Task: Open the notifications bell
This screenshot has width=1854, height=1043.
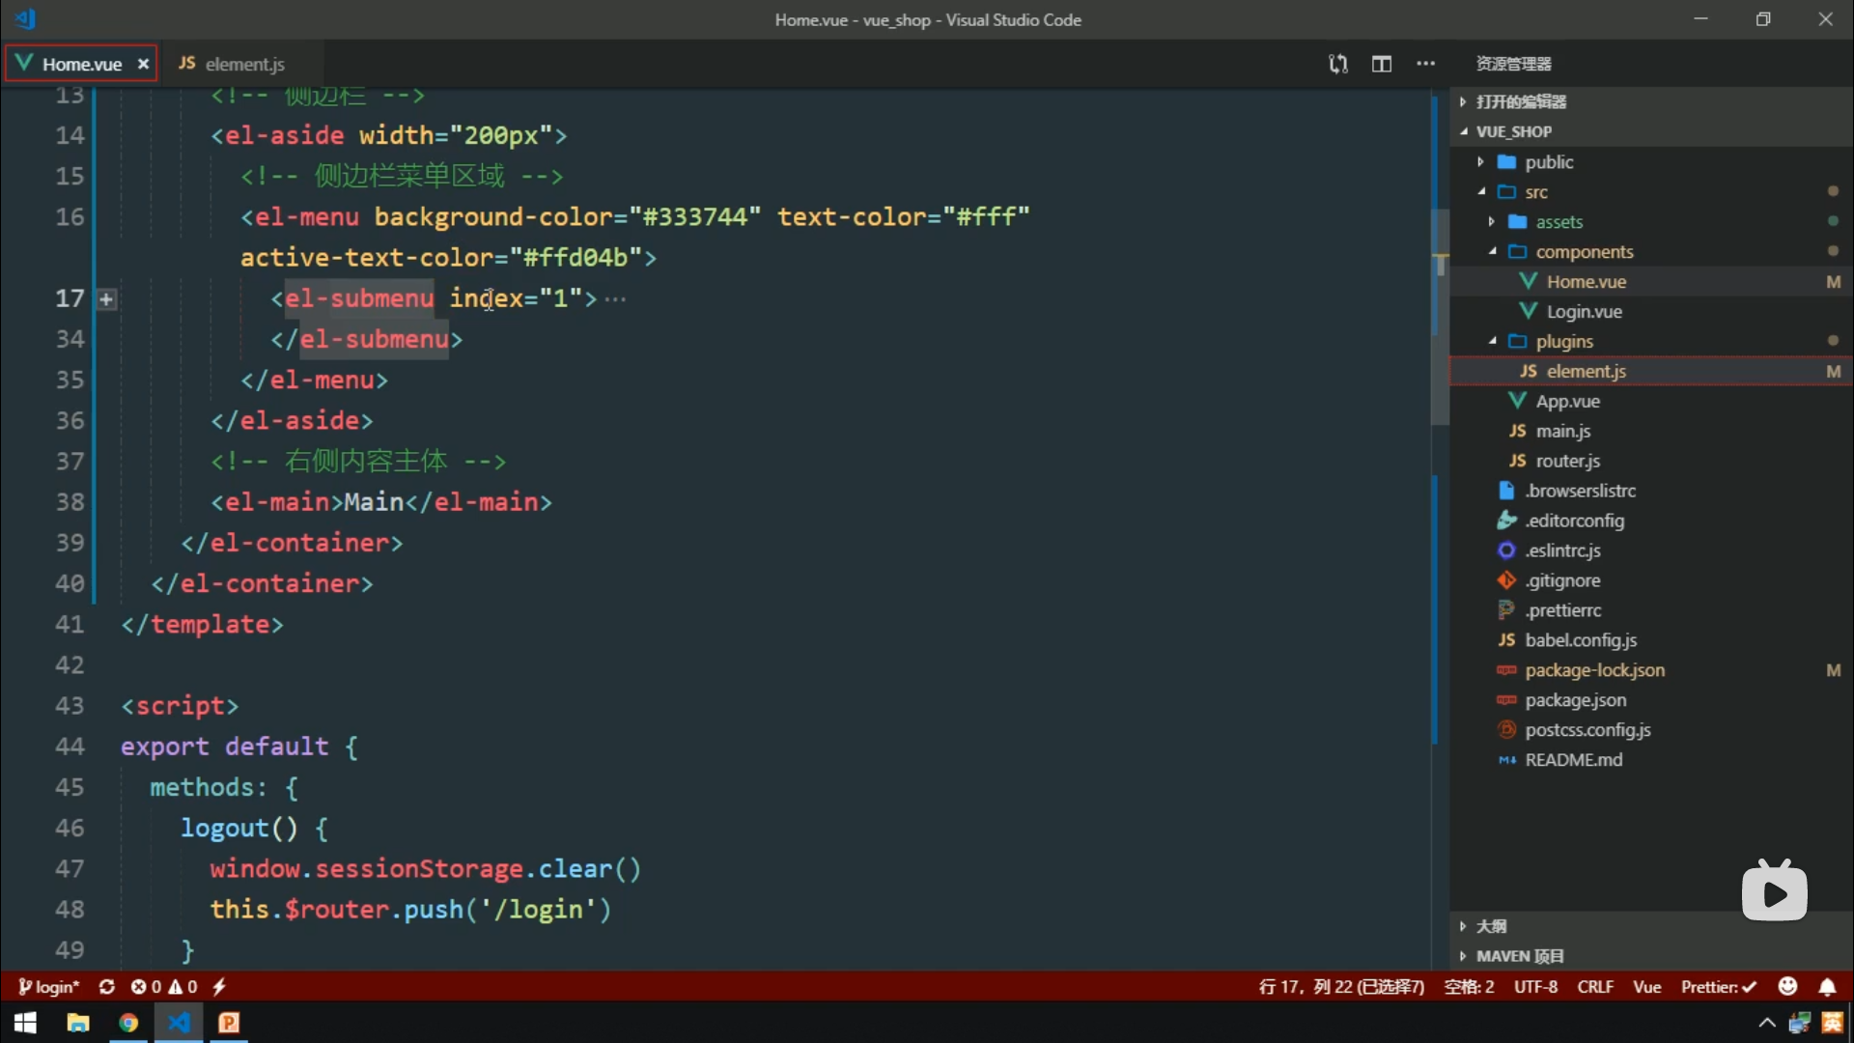Action: tap(1827, 987)
